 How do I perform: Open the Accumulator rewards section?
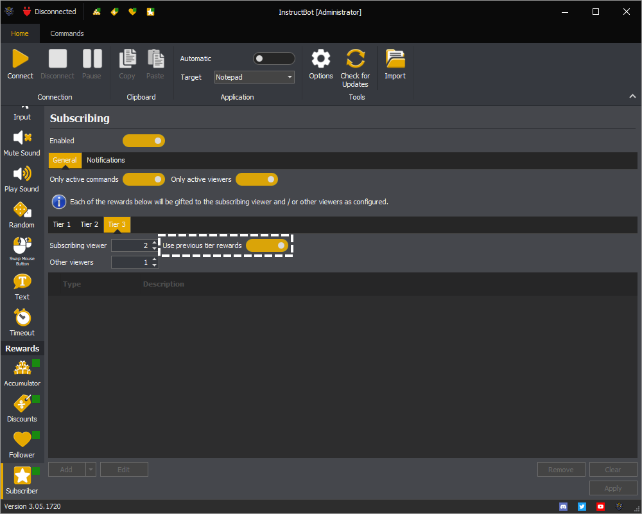coord(22,373)
